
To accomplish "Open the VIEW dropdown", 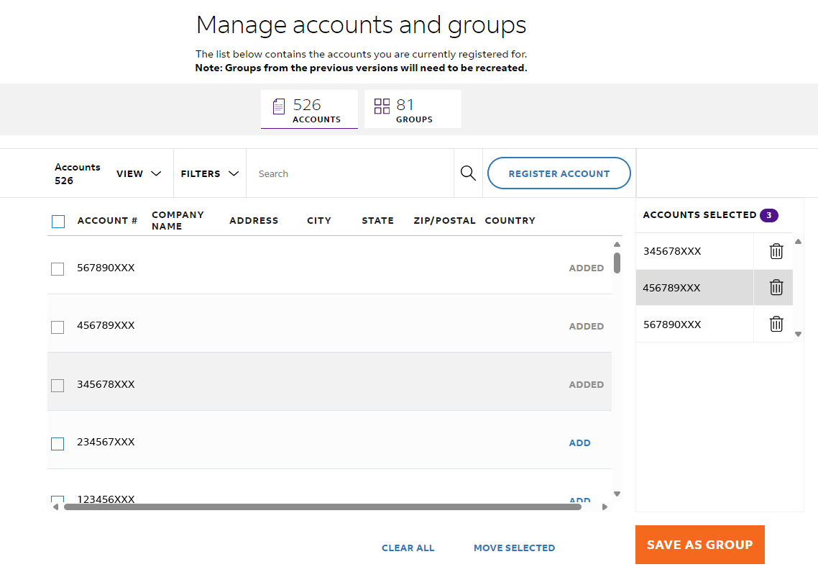I will coord(139,173).
